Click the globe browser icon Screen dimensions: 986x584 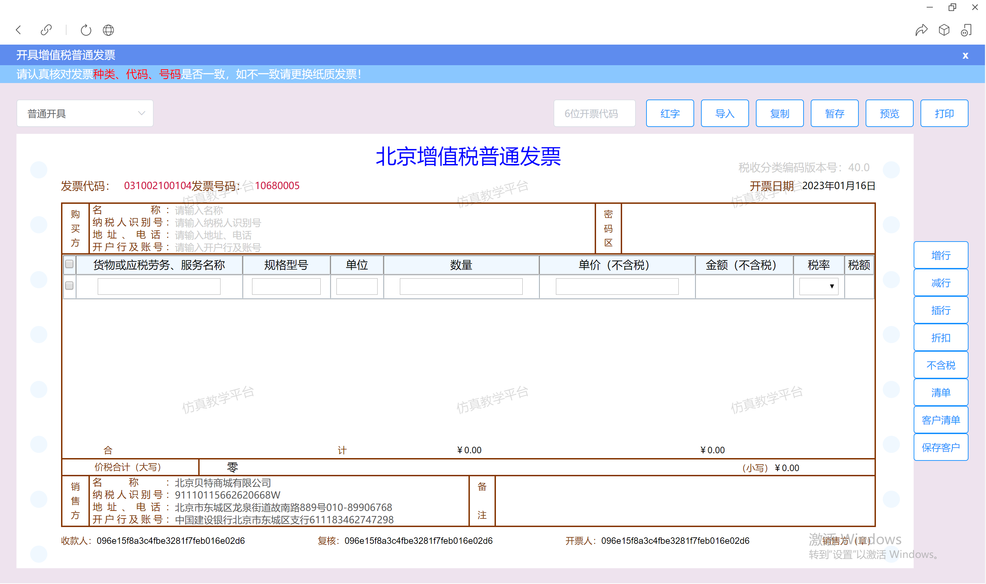tap(108, 30)
